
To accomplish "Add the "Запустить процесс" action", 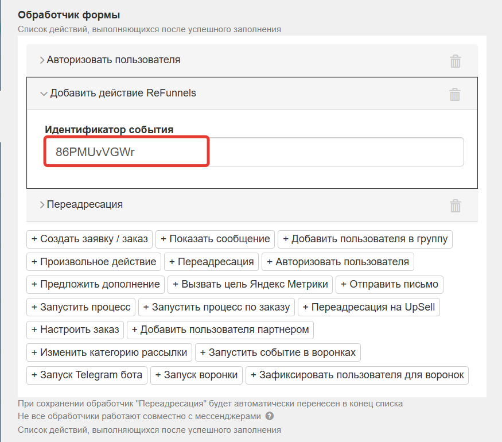I will click(80, 307).
